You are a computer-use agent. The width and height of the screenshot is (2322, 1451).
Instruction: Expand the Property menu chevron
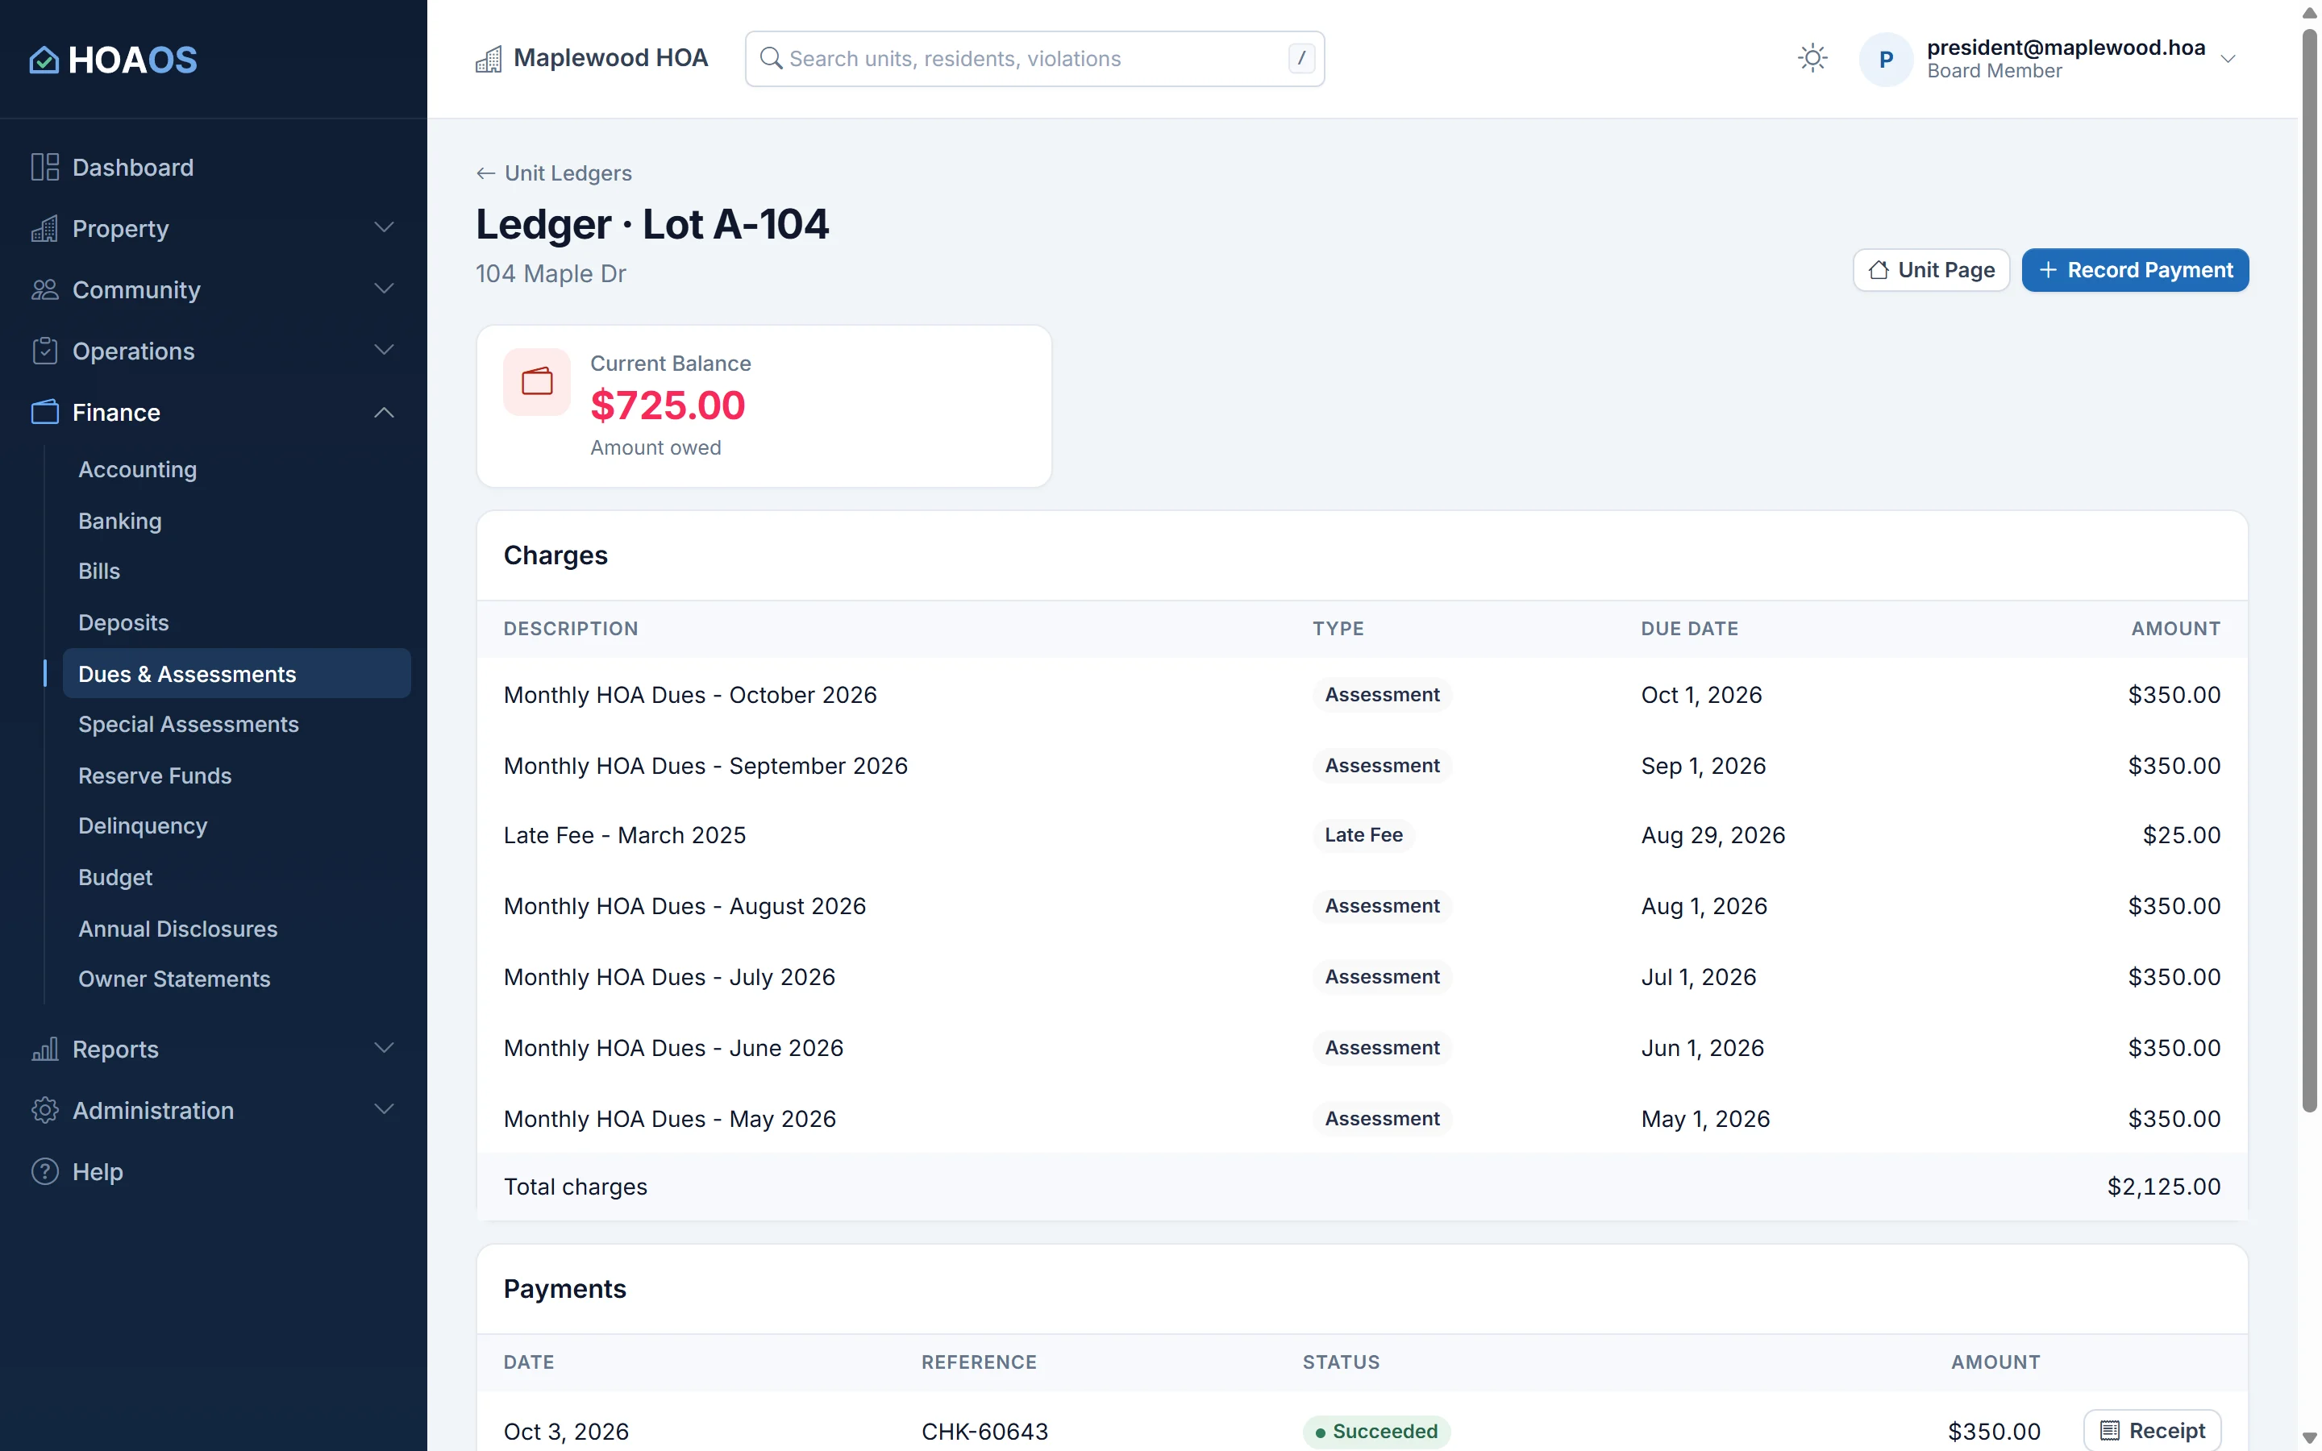tap(384, 228)
